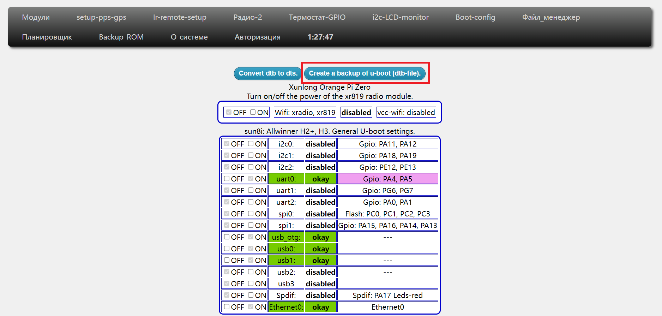Click Create a backup of u-boot button
Viewport: 662px width, 316px height.
click(365, 73)
